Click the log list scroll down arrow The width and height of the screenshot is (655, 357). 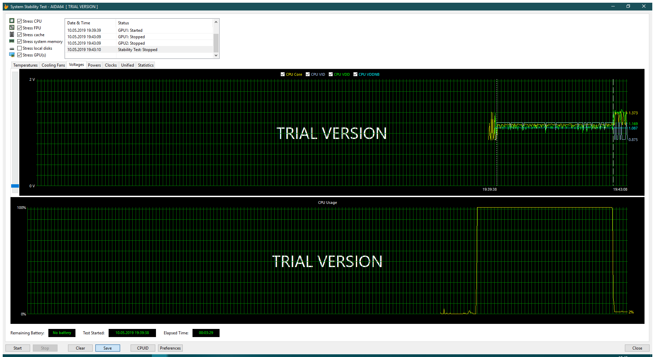click(x=216, y=55)
